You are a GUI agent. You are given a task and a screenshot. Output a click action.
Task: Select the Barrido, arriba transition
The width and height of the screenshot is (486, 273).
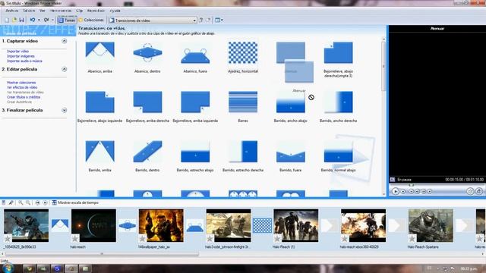coord(99,156)
